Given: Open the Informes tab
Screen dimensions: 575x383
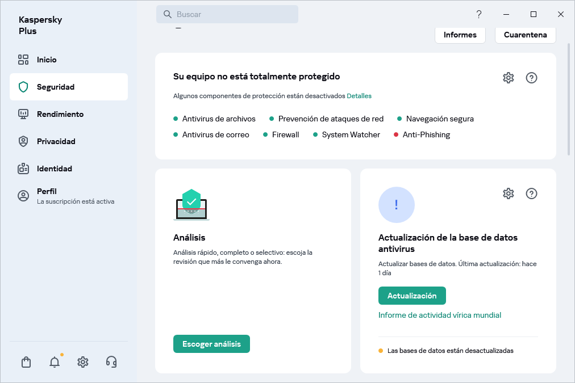Looking at the screenshot, I should (460, 35).
